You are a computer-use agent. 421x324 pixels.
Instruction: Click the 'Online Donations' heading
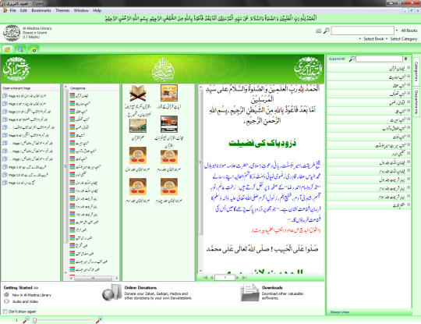click(x=140, y=287)
